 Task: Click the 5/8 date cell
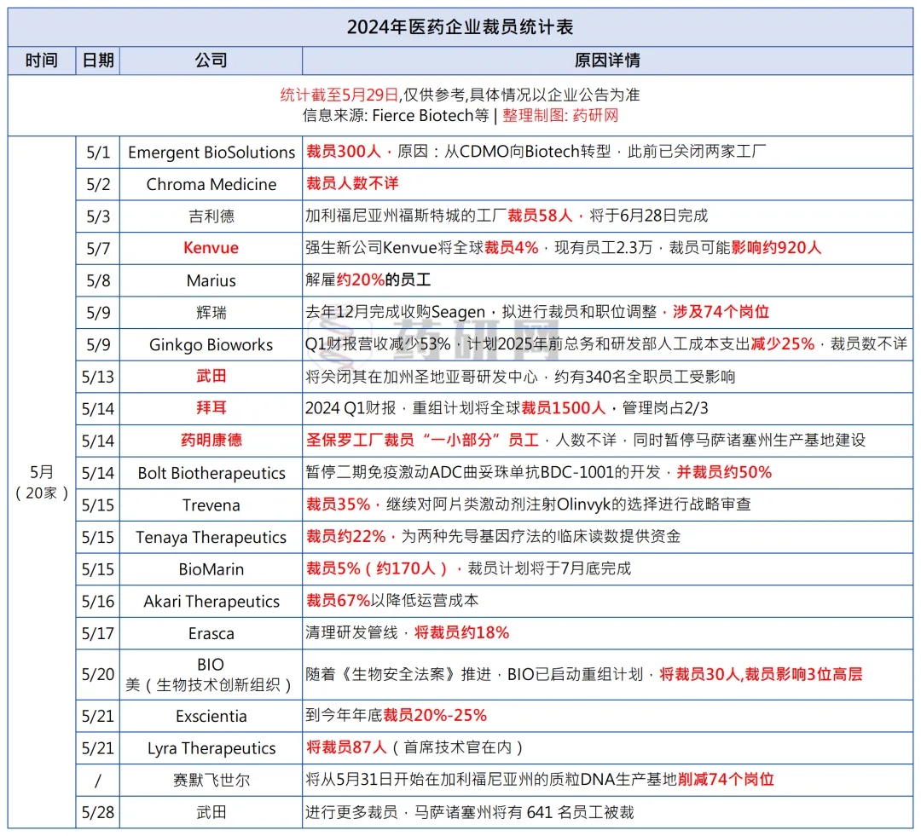(x=98, y=280)
